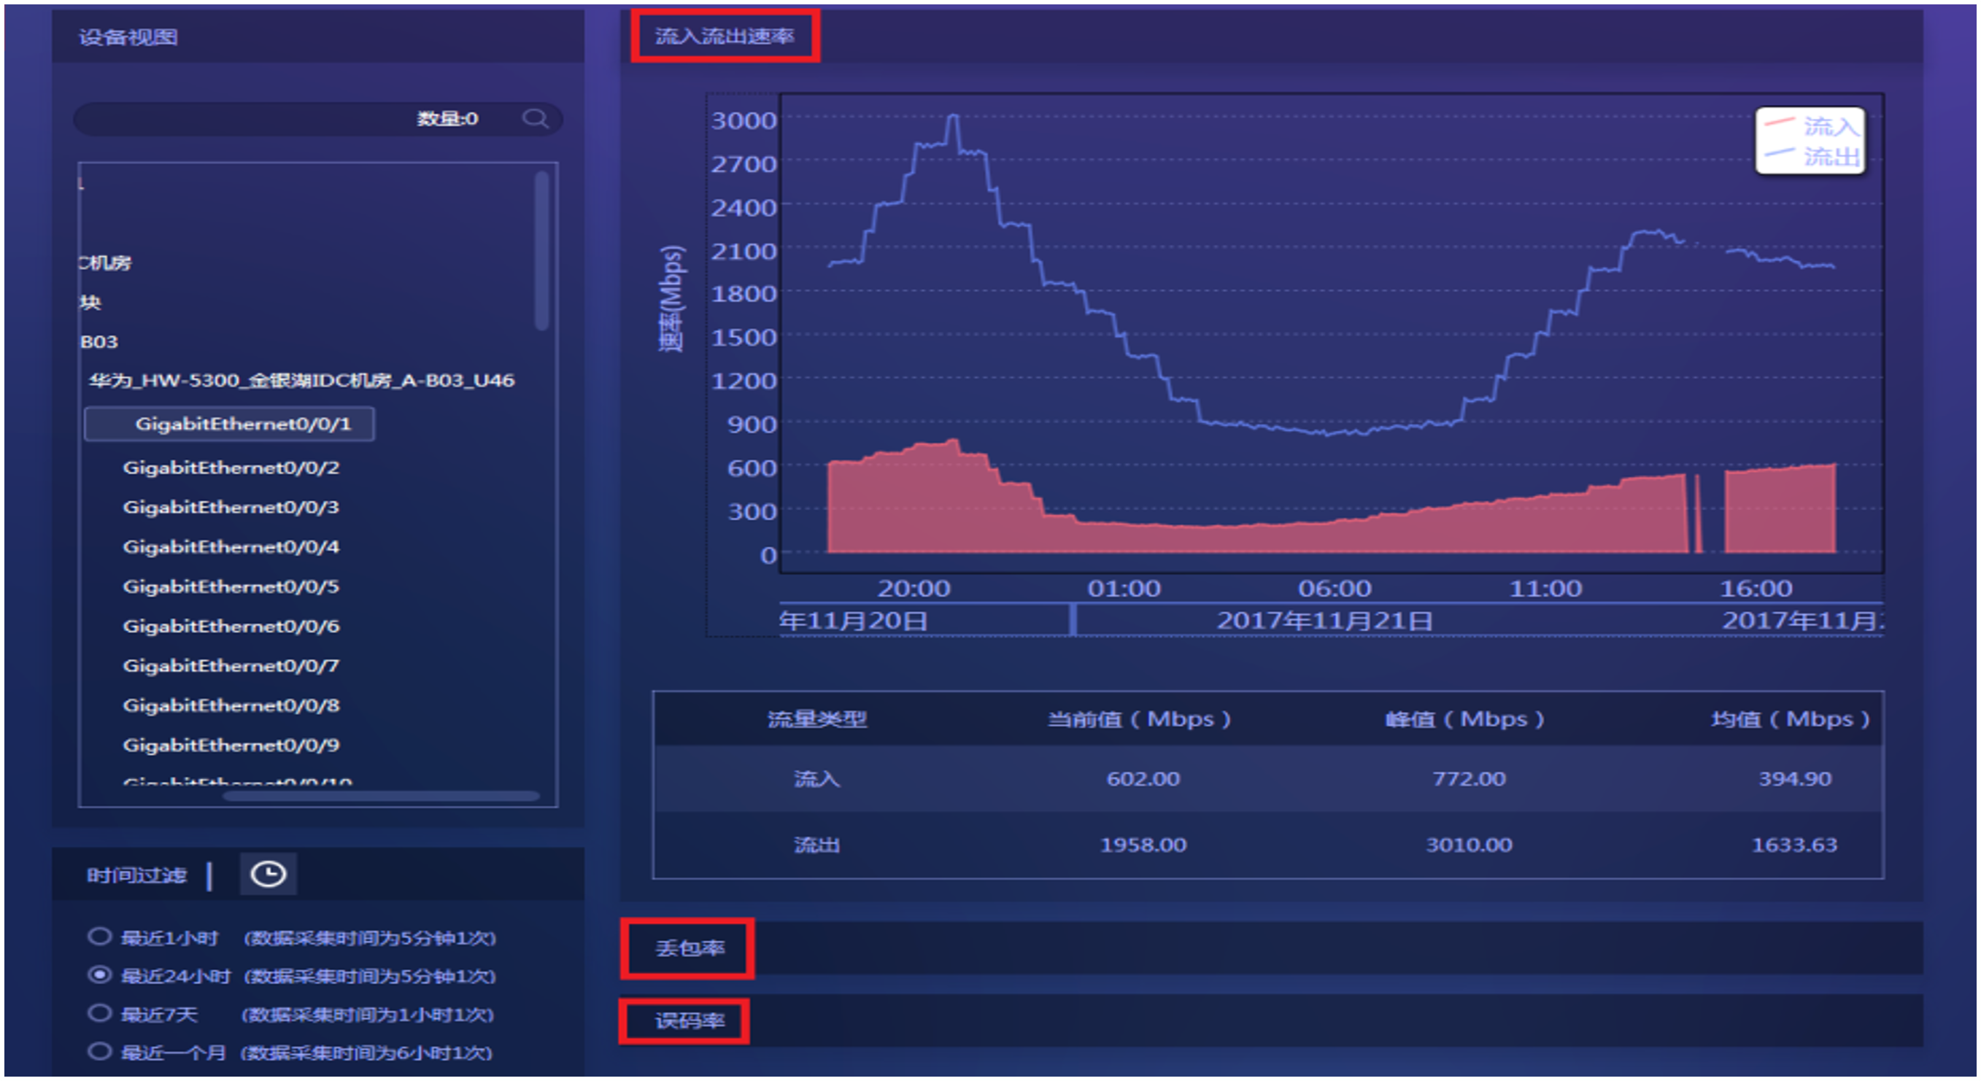Viewport: 1981px width, 1081px height.
Task: Click the B03 tree node
Action: click(99, 341)
